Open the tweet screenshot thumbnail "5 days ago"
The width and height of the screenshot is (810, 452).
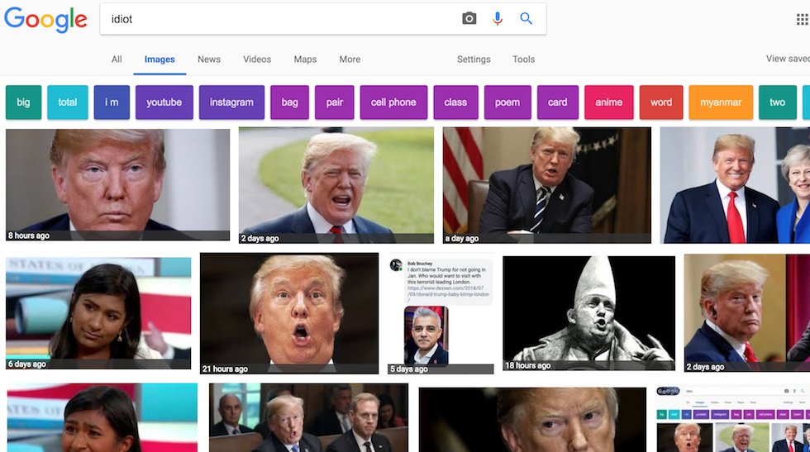coord(441,315)
